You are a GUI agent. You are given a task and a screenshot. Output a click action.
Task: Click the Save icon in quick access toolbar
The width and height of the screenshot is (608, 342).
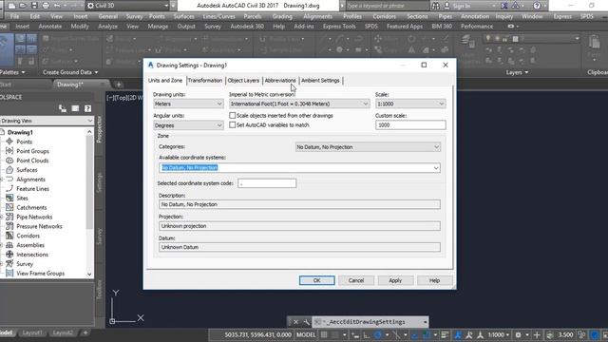tap(34, 6)
